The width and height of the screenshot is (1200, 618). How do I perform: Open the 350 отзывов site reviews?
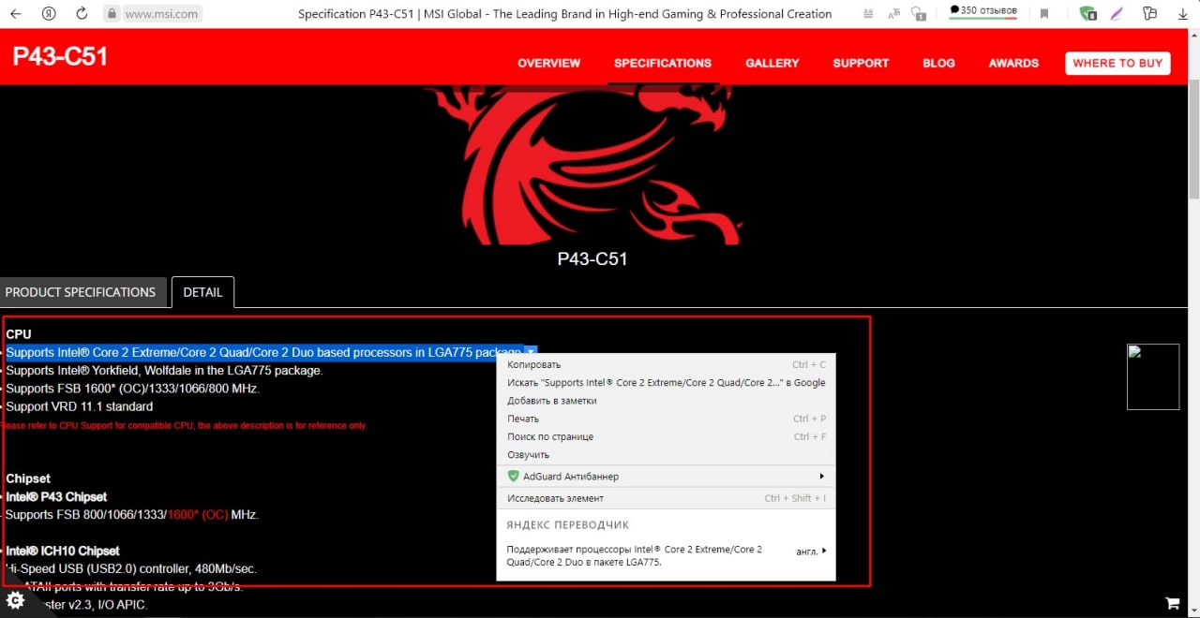coord(983,12)
